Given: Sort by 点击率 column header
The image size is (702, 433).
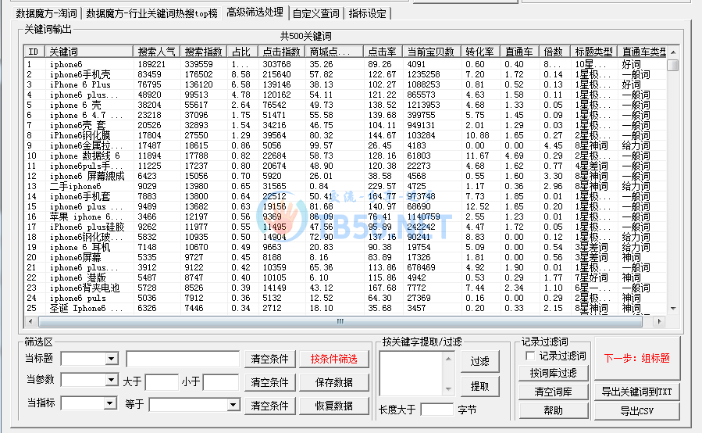Looking at the screenshot, I should [x=383, y=52].
